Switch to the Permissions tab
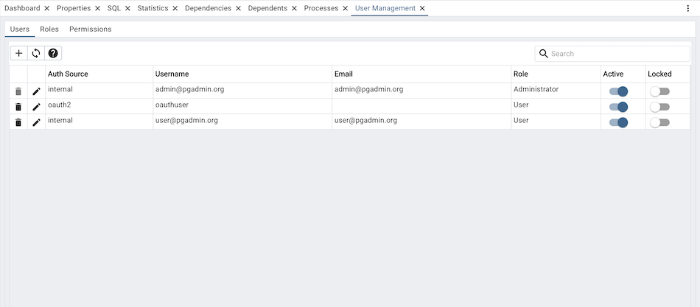 [x=91, y=29]
